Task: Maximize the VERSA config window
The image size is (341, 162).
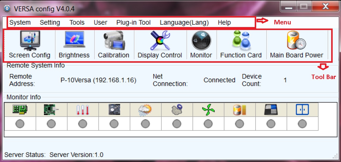Action: [x=304, y=7]
